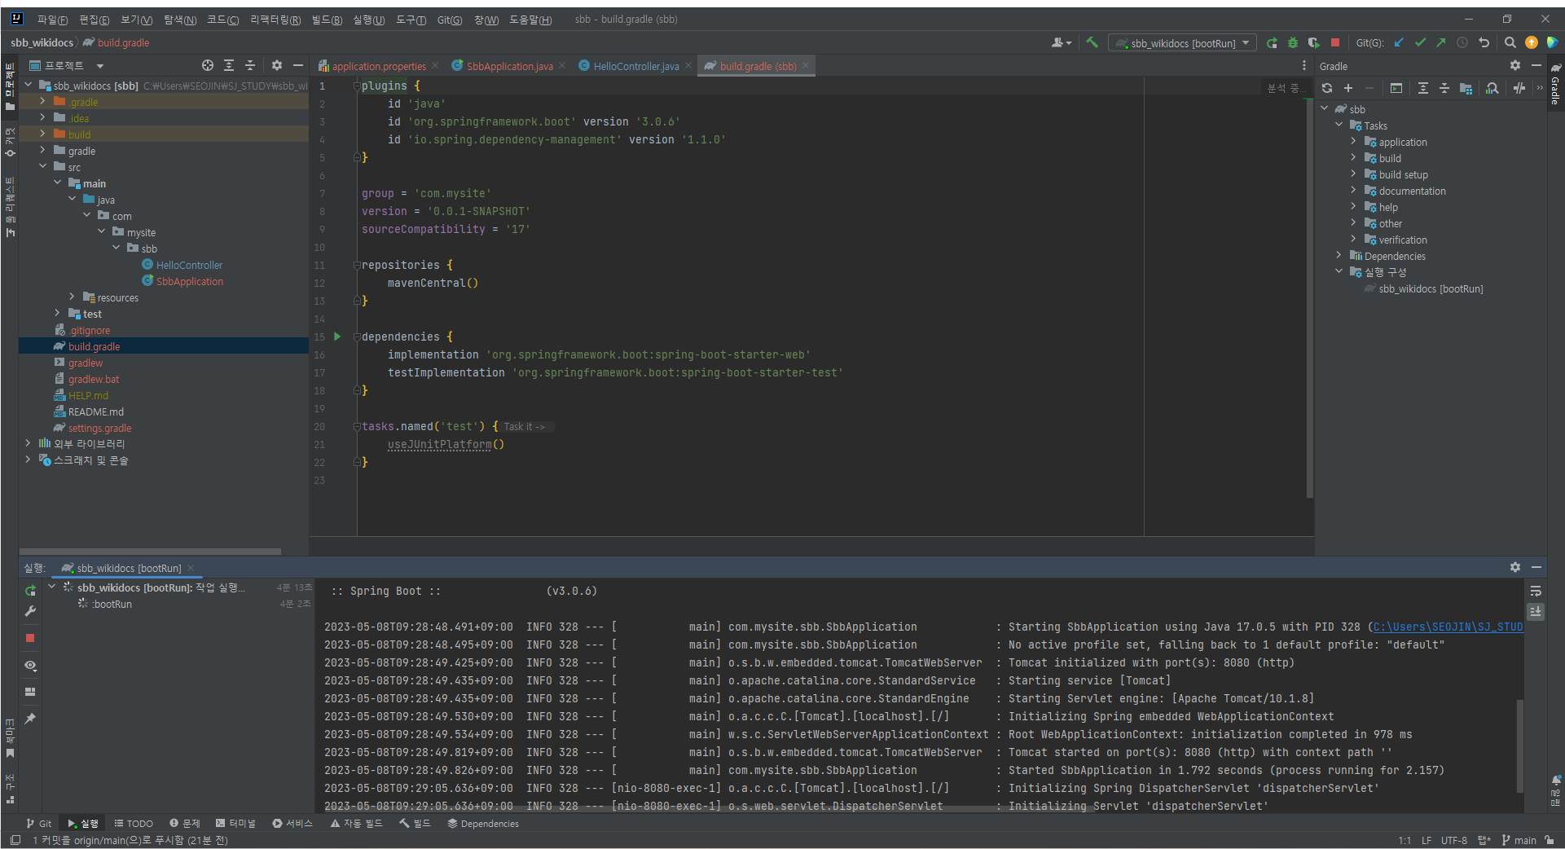Push commits with the green arrow icon
Viewport: 1565px width, 849px height.
[x=1441, y=42]
